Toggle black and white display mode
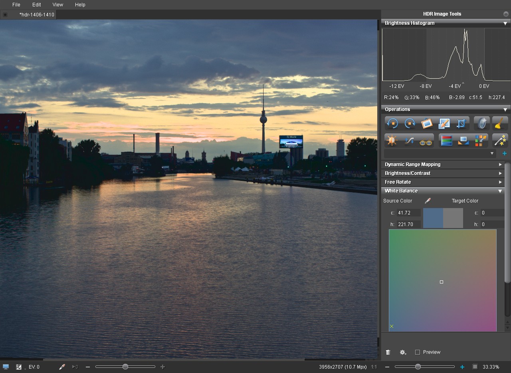 pyautogui.click(x=18, y=367)
